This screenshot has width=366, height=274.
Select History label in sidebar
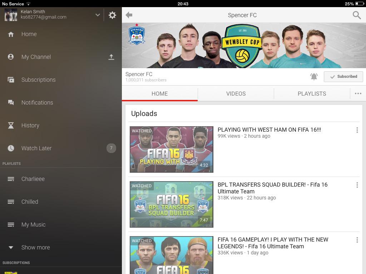(x=30, y=125)
